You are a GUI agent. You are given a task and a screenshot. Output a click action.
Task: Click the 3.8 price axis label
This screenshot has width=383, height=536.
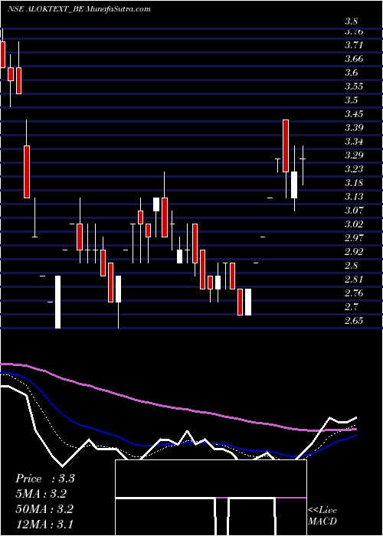click(351, 22)
